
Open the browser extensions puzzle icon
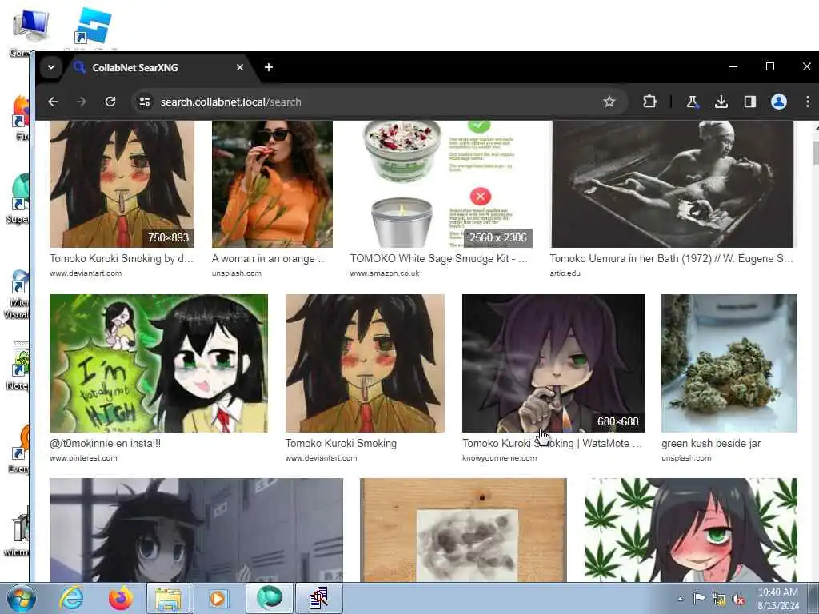649,102
